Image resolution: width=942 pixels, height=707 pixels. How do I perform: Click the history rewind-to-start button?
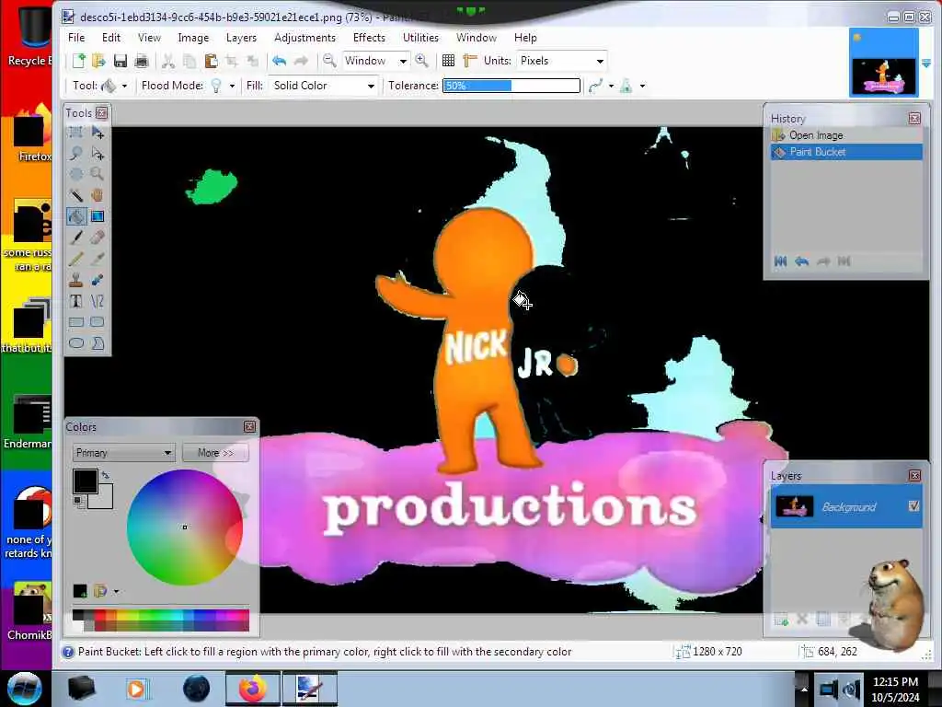point(780,261)
